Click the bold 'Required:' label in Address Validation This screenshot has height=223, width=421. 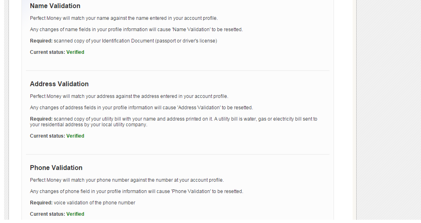pyautogui.click(x=41, y=119)
